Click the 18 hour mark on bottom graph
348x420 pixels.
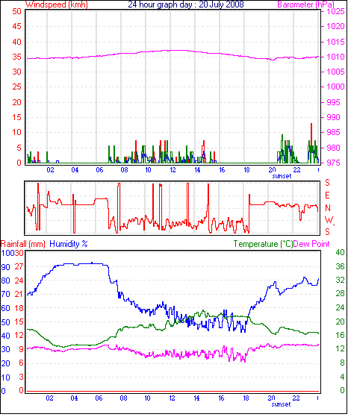point(246,398)
